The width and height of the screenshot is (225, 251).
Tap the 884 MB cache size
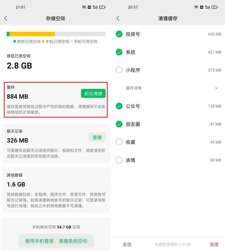[17, 96]
